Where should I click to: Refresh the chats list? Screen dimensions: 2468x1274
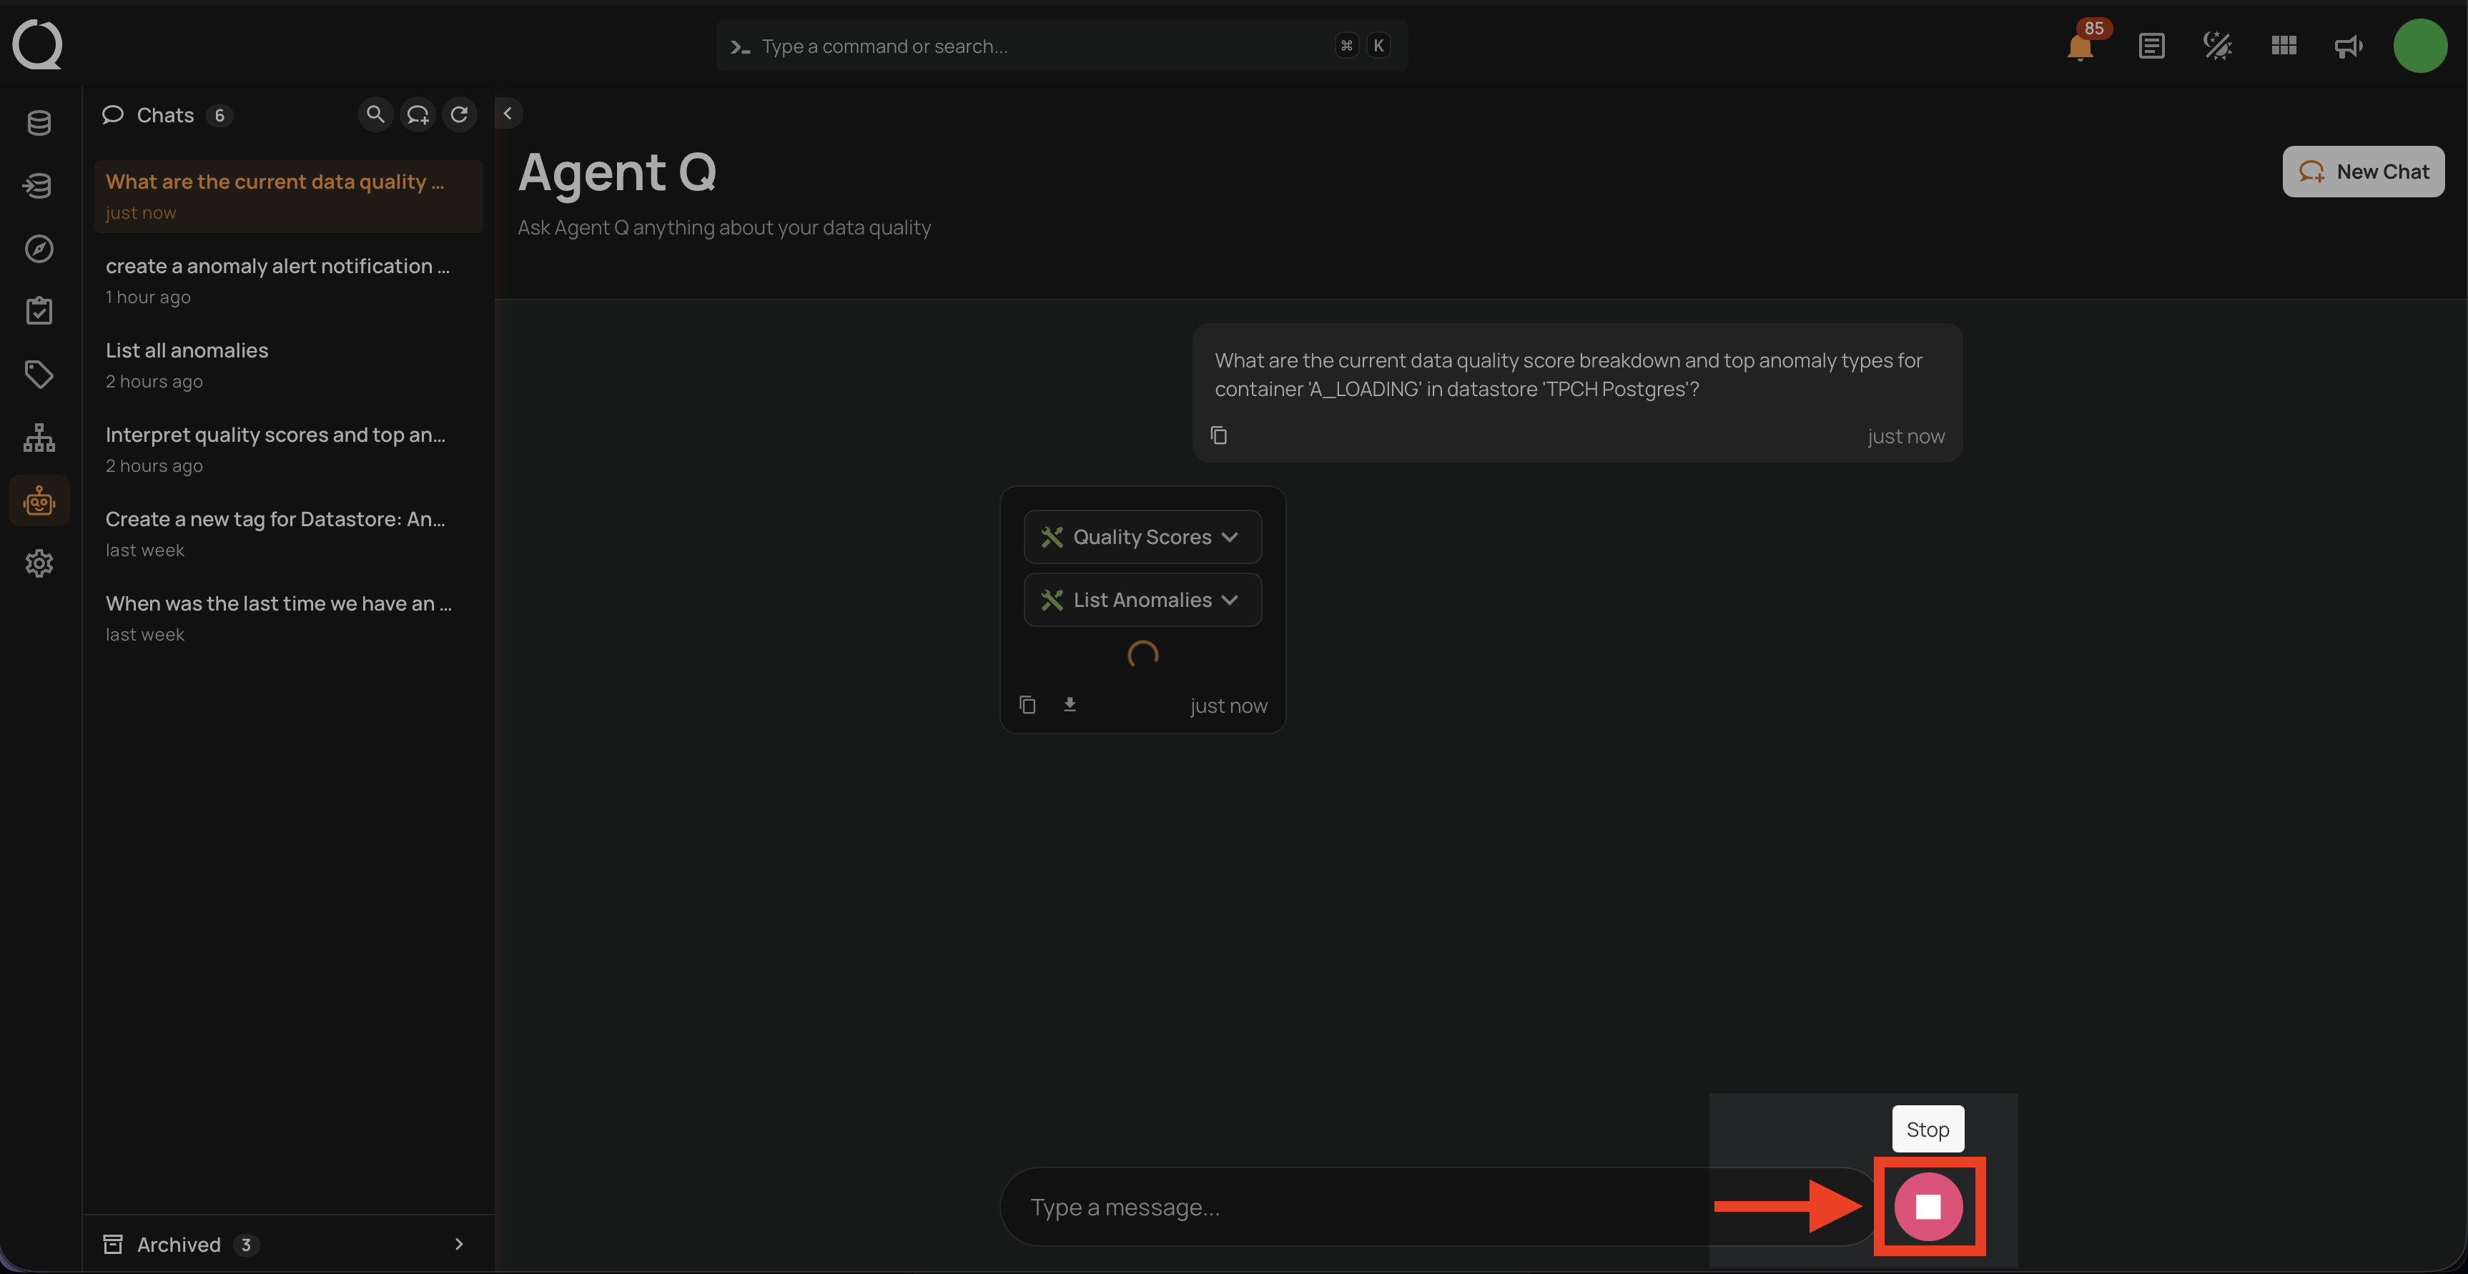[460, 115]
